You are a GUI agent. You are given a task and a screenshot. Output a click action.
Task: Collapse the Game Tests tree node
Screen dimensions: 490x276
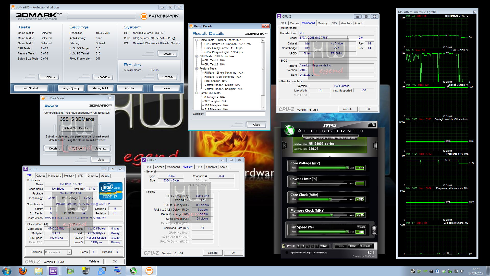click(197, 40)
